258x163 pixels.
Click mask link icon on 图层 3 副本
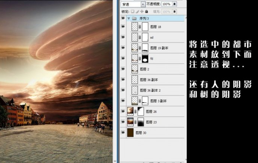point(140,101)
